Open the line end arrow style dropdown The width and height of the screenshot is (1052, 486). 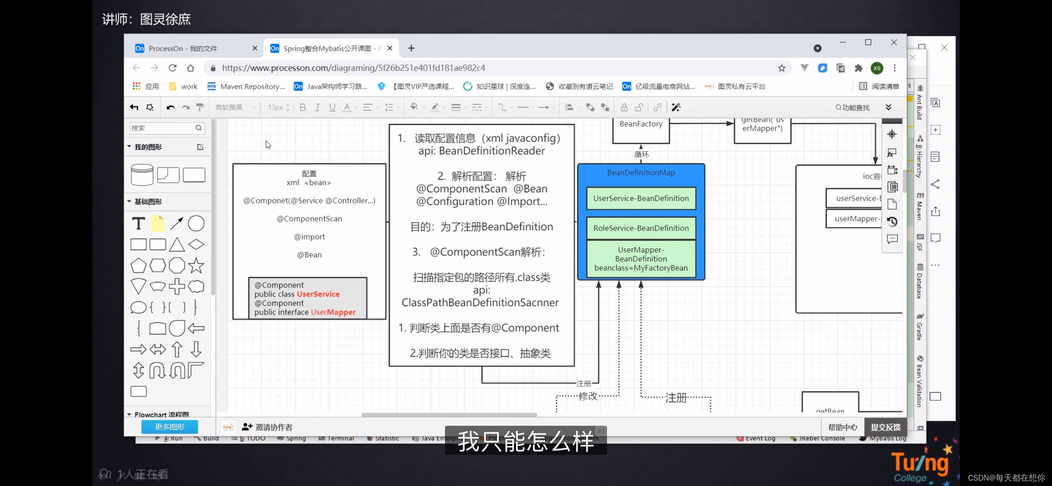click(x=544, y=107)
